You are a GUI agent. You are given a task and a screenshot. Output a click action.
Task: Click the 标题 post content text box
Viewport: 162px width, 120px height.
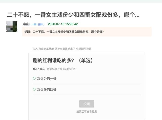point(87,32)
